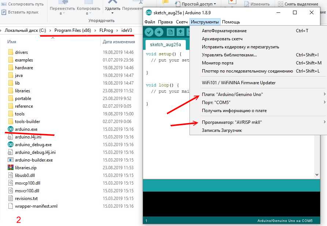Image resolution: width=327 pixels, height=226 pixels.
Task: Click the editor scrollbar down arrow in Arduino
Action: pyautogui.click(x=317, y=174)
